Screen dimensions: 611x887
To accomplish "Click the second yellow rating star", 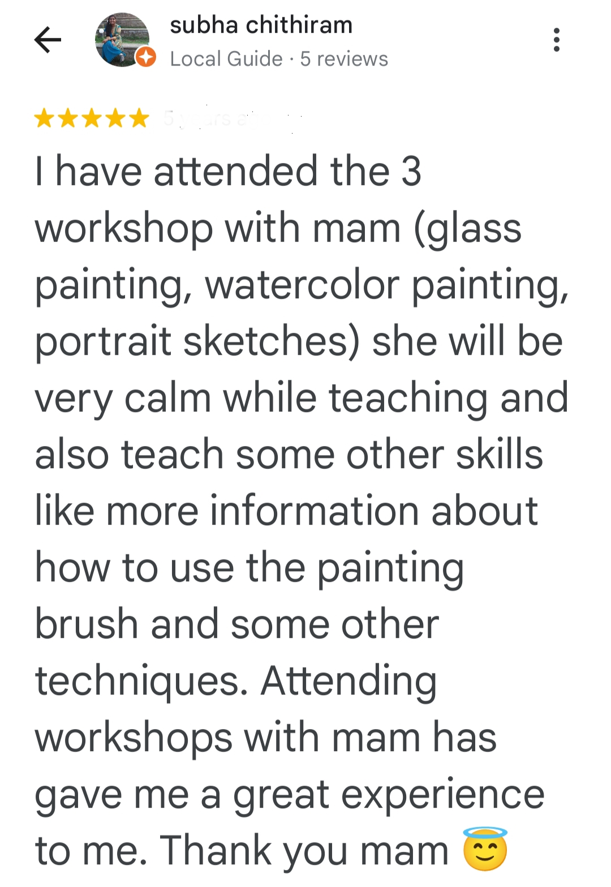I will pos(67,119).
